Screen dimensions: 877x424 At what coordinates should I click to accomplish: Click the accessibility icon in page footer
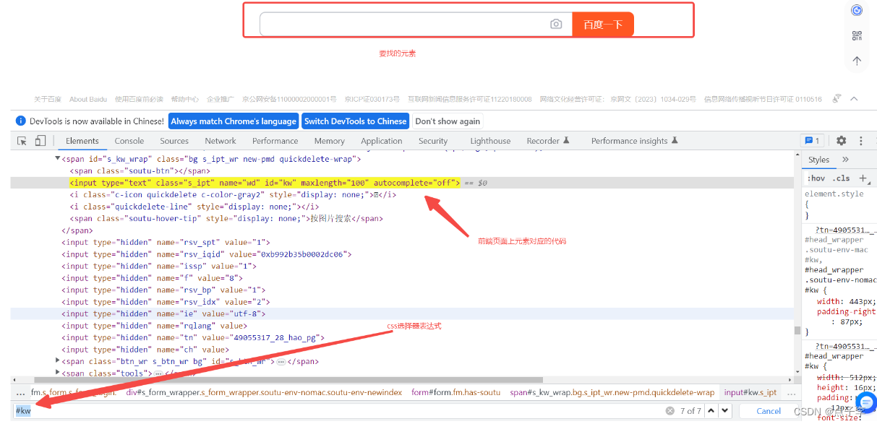[837, 99]
